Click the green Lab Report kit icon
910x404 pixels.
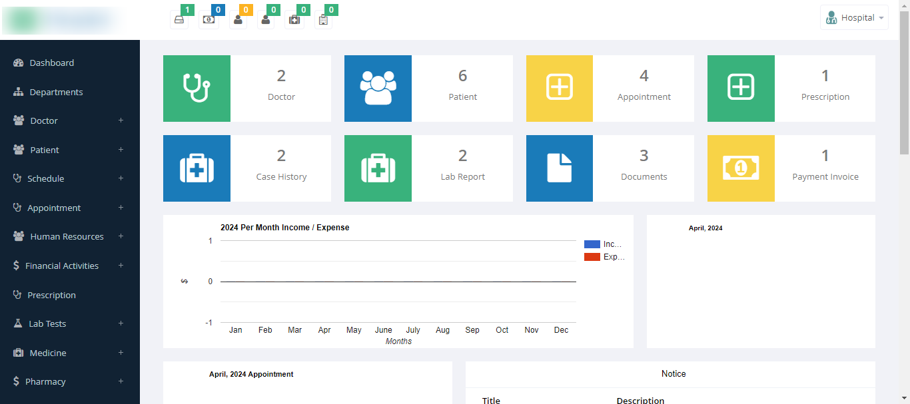(378, 168)
